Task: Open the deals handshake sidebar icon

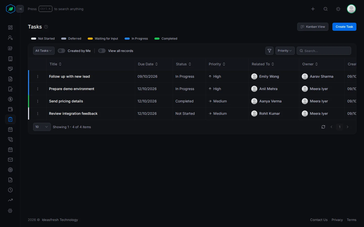Action: point(10,69)
